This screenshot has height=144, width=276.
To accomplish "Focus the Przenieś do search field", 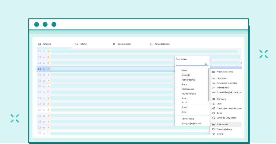I will tap(189, 64).
